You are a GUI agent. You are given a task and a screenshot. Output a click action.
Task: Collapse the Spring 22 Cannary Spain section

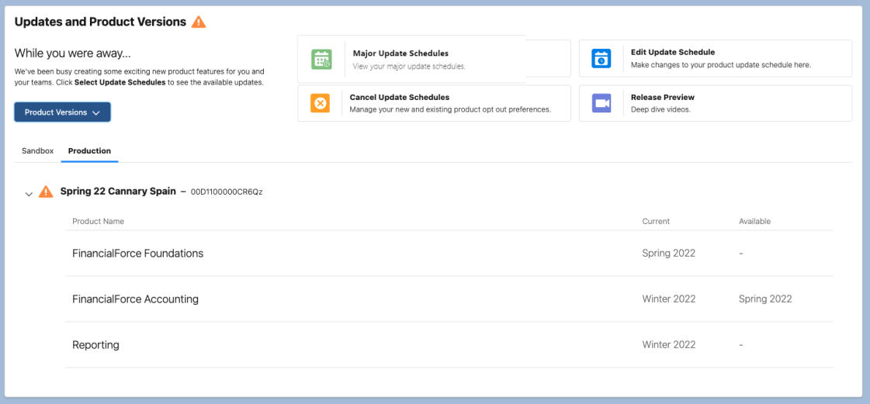click(x=29, y=193)
